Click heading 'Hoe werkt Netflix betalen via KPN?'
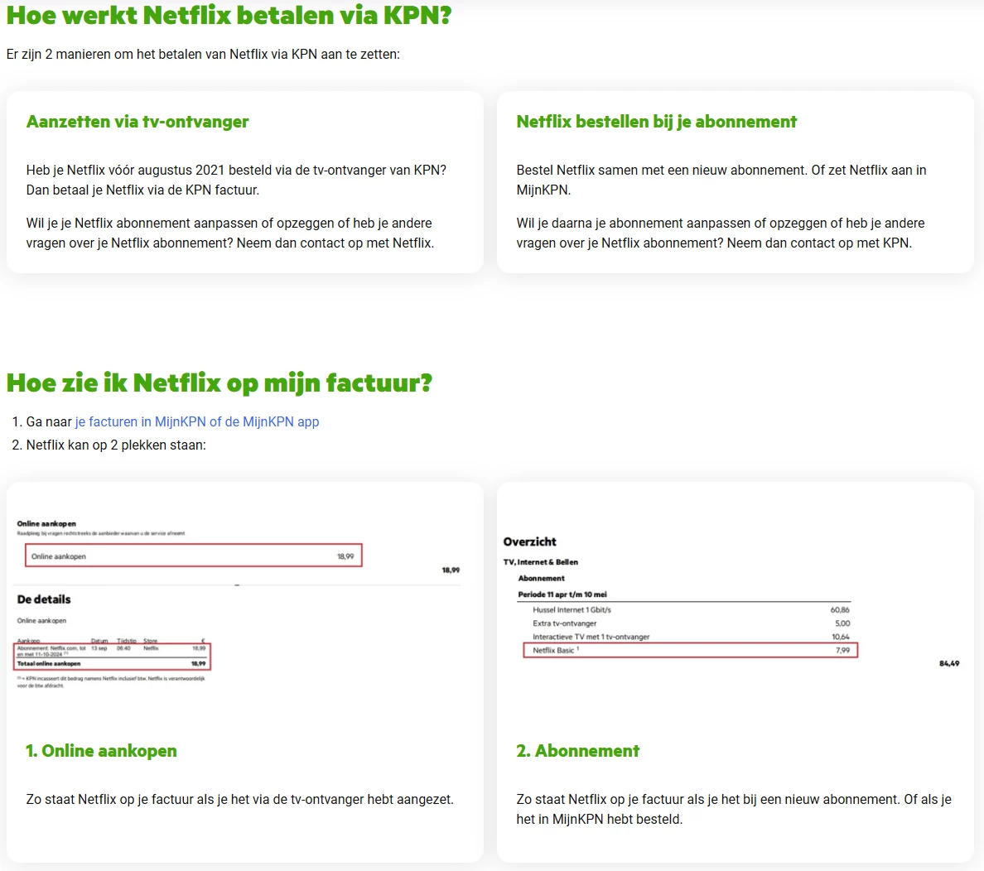984x871 pixels. click(x=229, y=16)
